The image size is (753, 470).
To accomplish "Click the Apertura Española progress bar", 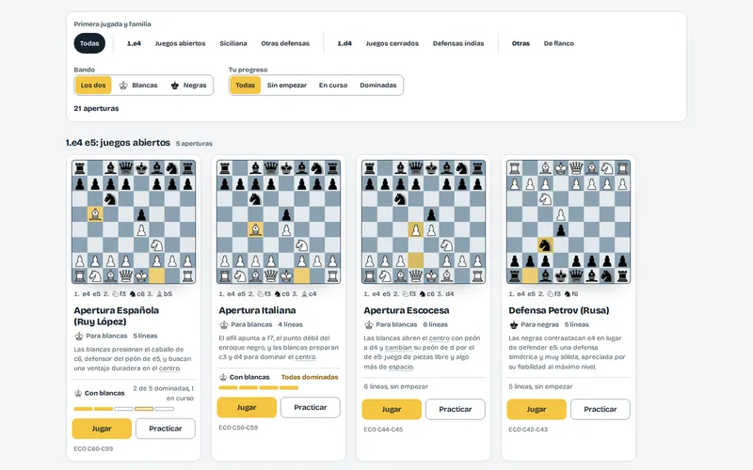I will tap(124, 409).
